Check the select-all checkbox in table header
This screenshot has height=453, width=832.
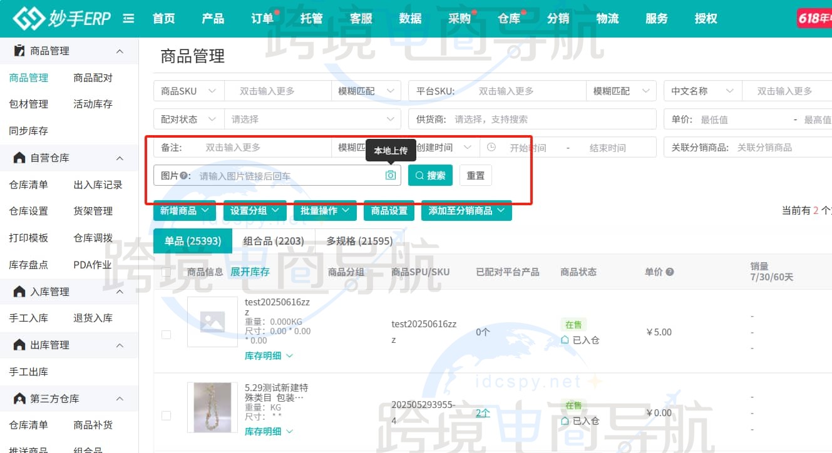(166, 272)
